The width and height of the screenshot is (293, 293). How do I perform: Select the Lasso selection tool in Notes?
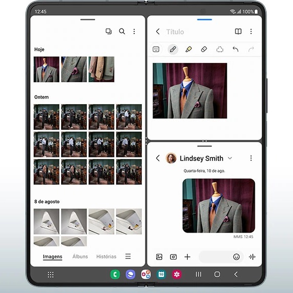[x=220, y=50]
